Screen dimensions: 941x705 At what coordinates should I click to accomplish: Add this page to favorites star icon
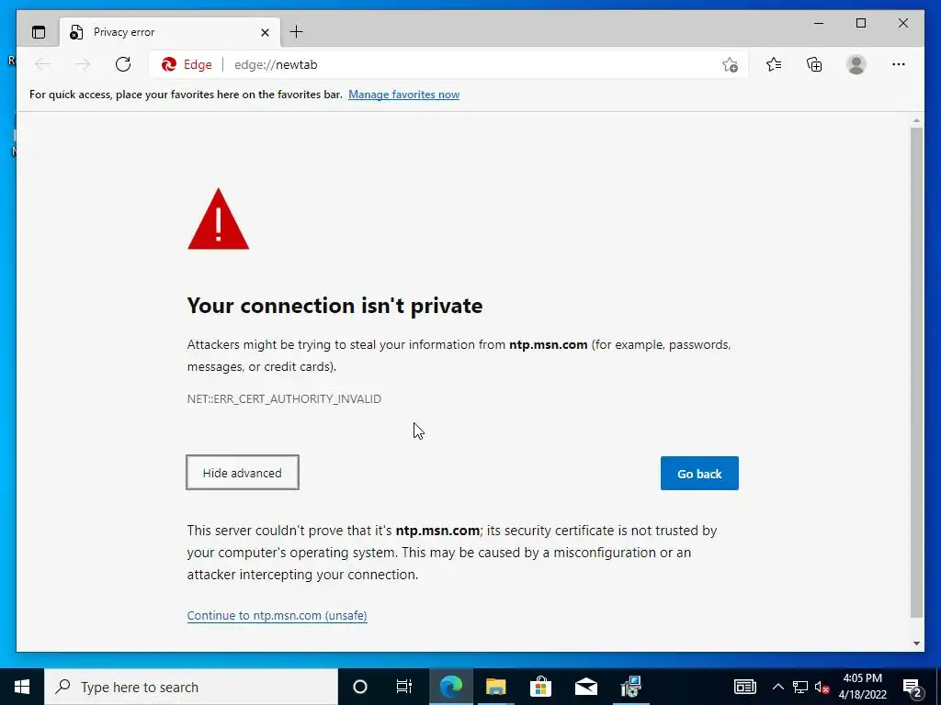click(730, 65)
